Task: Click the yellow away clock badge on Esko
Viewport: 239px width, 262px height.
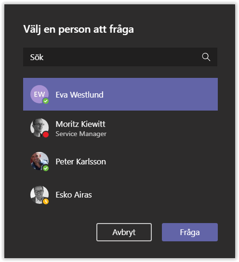Action: click(46, 201)
